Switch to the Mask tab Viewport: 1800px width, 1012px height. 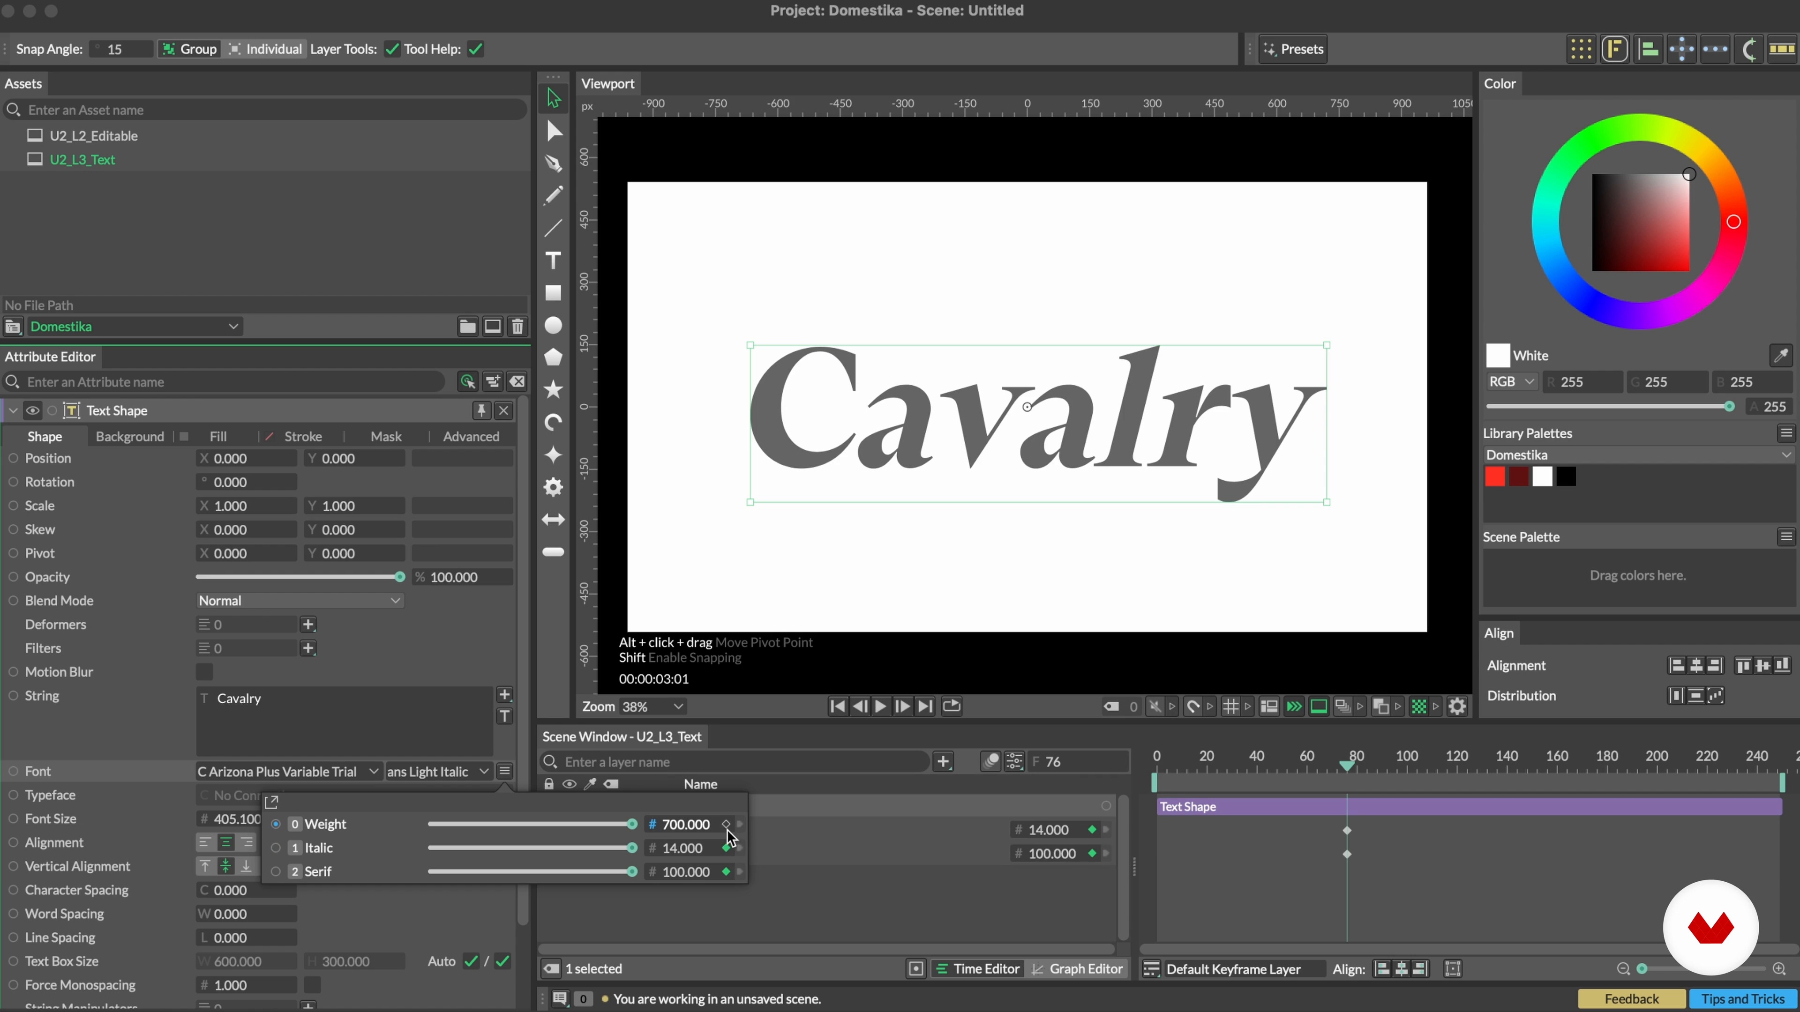point(386,437)
